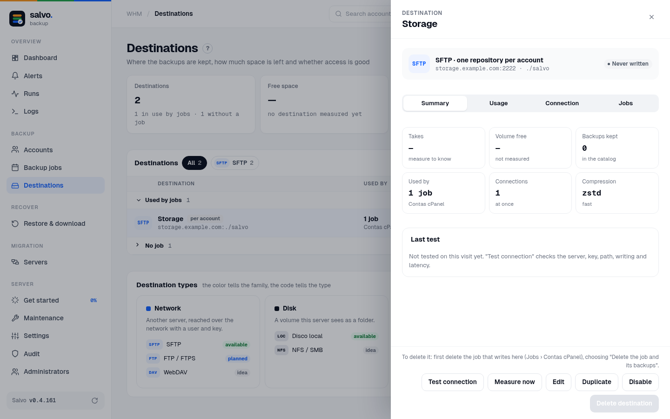
Task: Switch to the Jobs tab
Action: coord(626,103)
